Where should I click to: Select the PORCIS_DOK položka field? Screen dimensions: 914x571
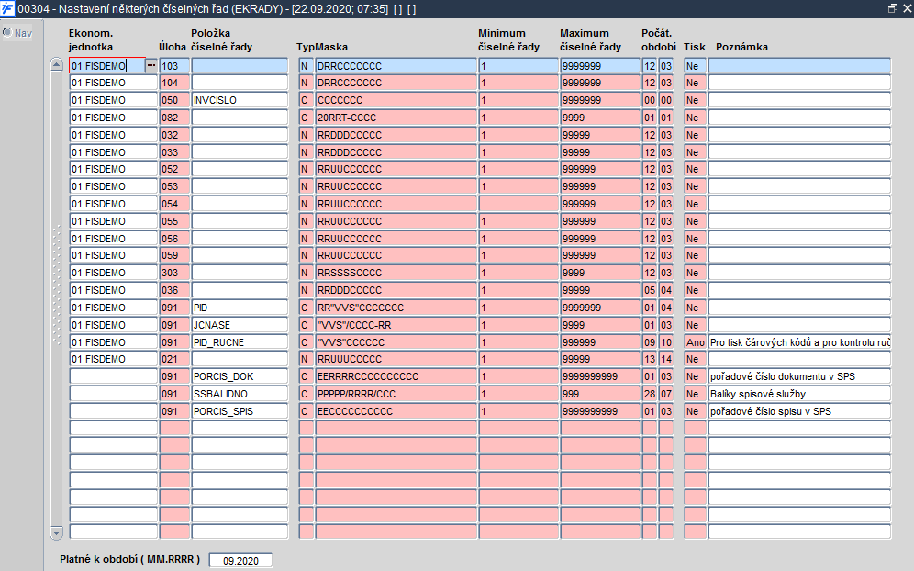click(x=240, y=376)
